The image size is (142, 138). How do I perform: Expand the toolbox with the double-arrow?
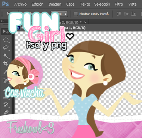(2, 21)
